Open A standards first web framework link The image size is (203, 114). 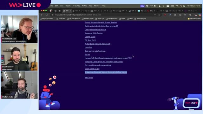coord(97,44)
